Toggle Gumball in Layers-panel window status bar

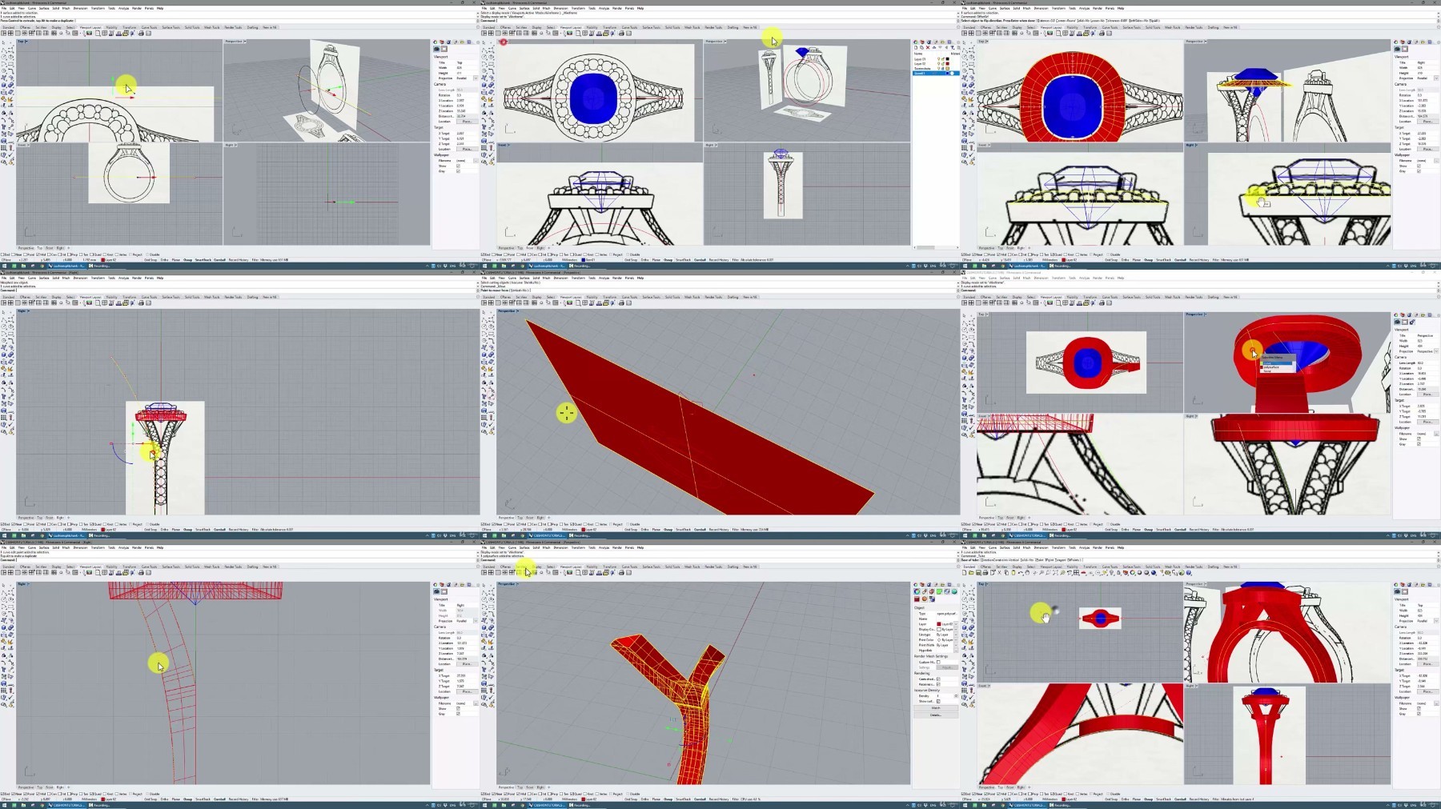coord(700,260)
